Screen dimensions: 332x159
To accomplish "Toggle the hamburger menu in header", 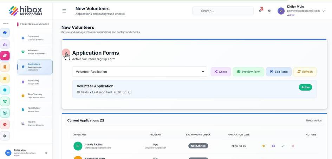I will [x=64, y=11].
